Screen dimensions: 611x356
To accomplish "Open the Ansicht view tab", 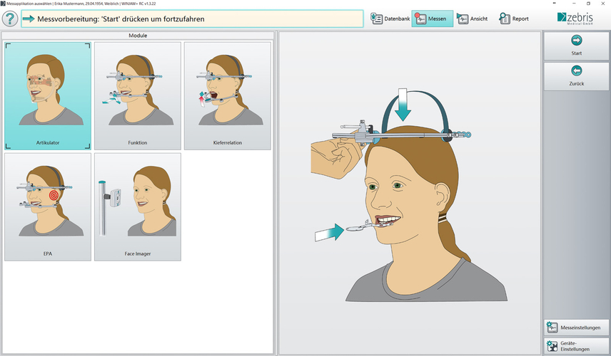I will tap(473, 19).
